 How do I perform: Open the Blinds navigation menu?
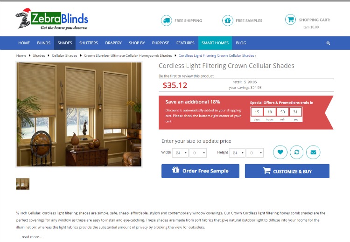point(44,43)
